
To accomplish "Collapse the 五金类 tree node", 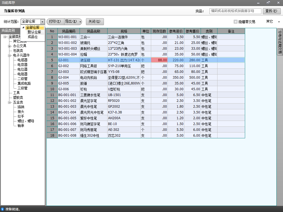I will [x=9, y=102].
